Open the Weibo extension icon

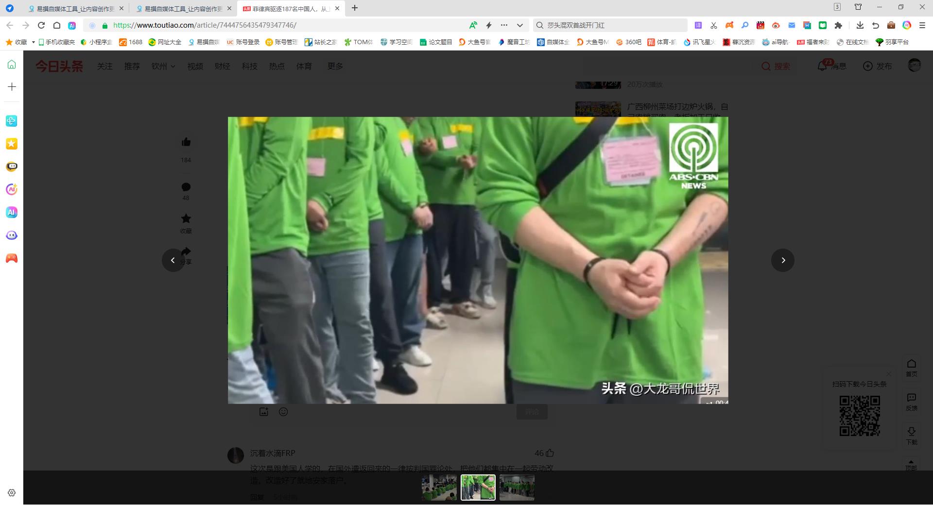pyautogui.click(x=776, y=25)
